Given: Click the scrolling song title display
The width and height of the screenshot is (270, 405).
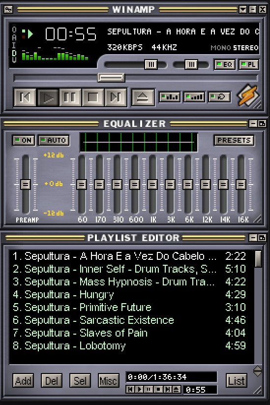Looking at the screenshot, I should tap(183, 32).
